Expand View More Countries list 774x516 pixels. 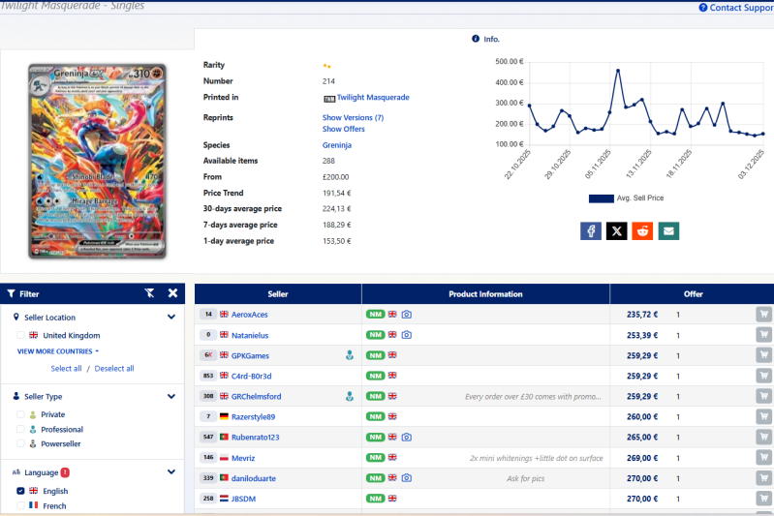pyautogui.click(x=58, y=351)
